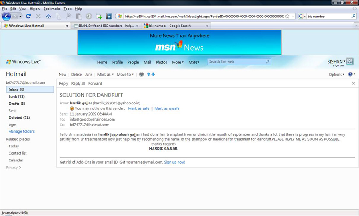Screen dimensions: 359x216
Task: Open the Hotmail help question mark icon
Action: [350, 74]
